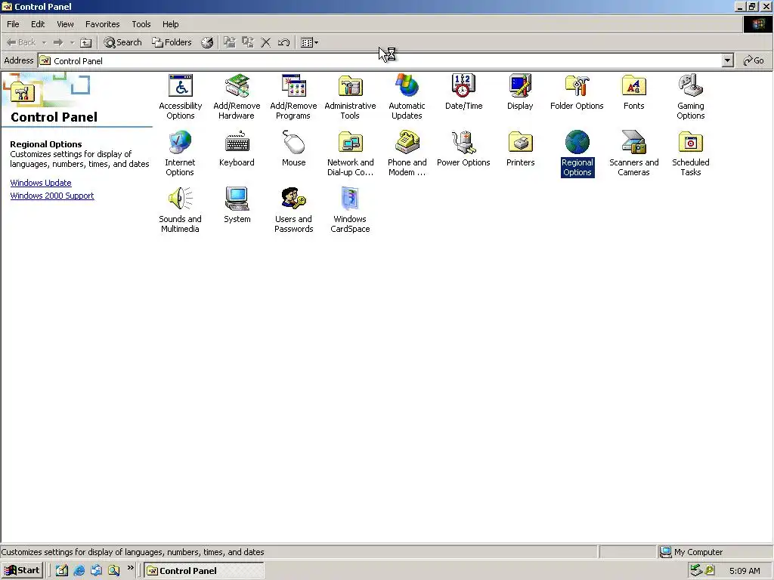Click Control Panel taskbar button
Screen dimensions: 774x580
(x=204, y=571)
